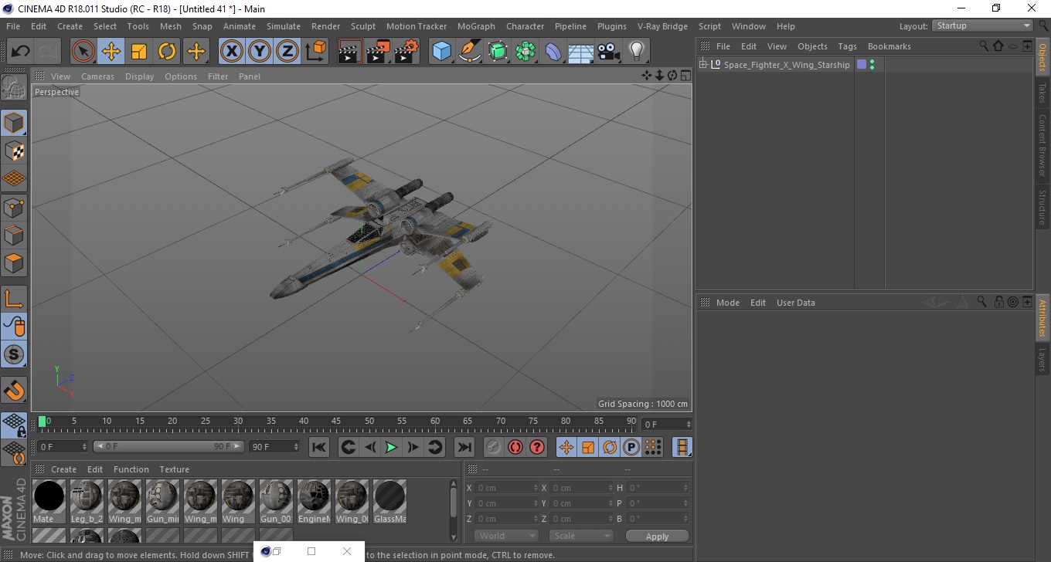The height and width of the screenshot is (562, 1051).
Task: Toggle Viewport Solo mode
Action: point(14,355)
